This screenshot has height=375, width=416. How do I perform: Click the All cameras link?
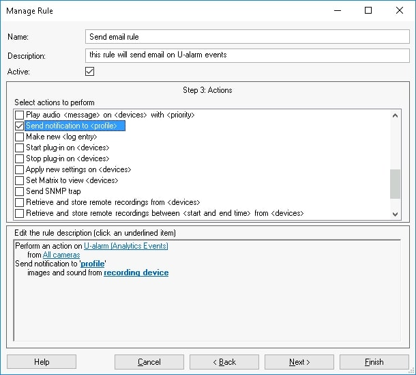(x=61, y=255)
